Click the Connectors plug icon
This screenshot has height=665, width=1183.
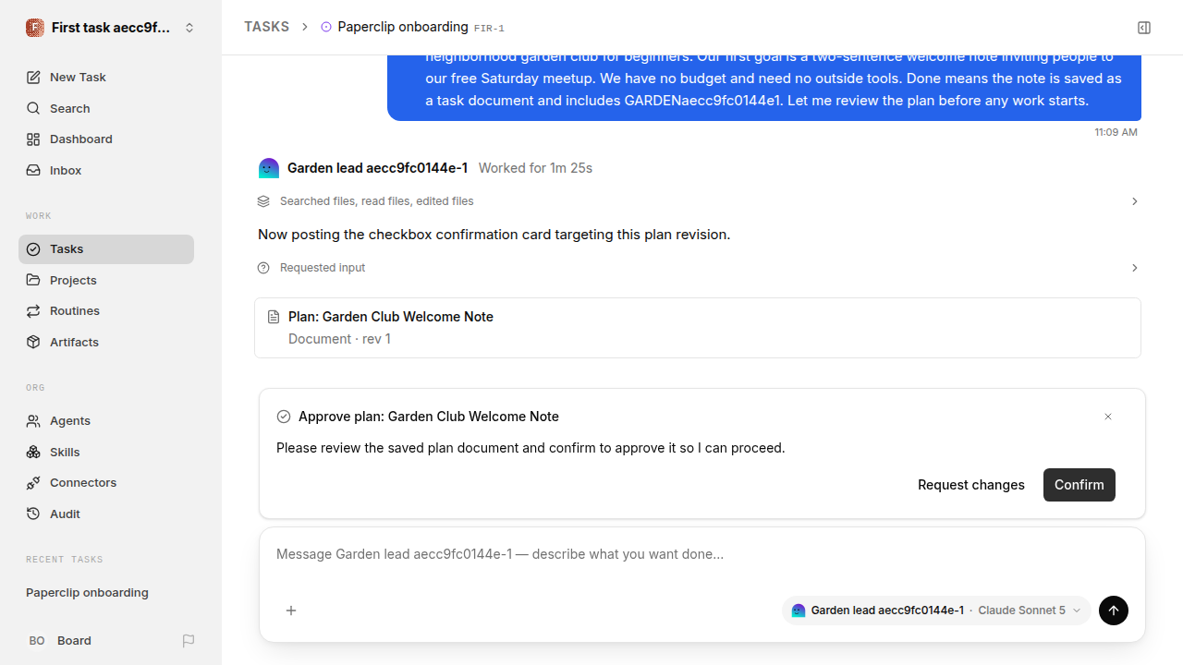click(x=33, y=483)
